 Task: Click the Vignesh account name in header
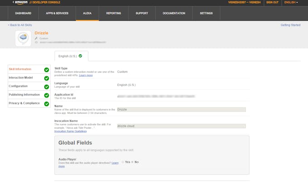coord(244,2)
